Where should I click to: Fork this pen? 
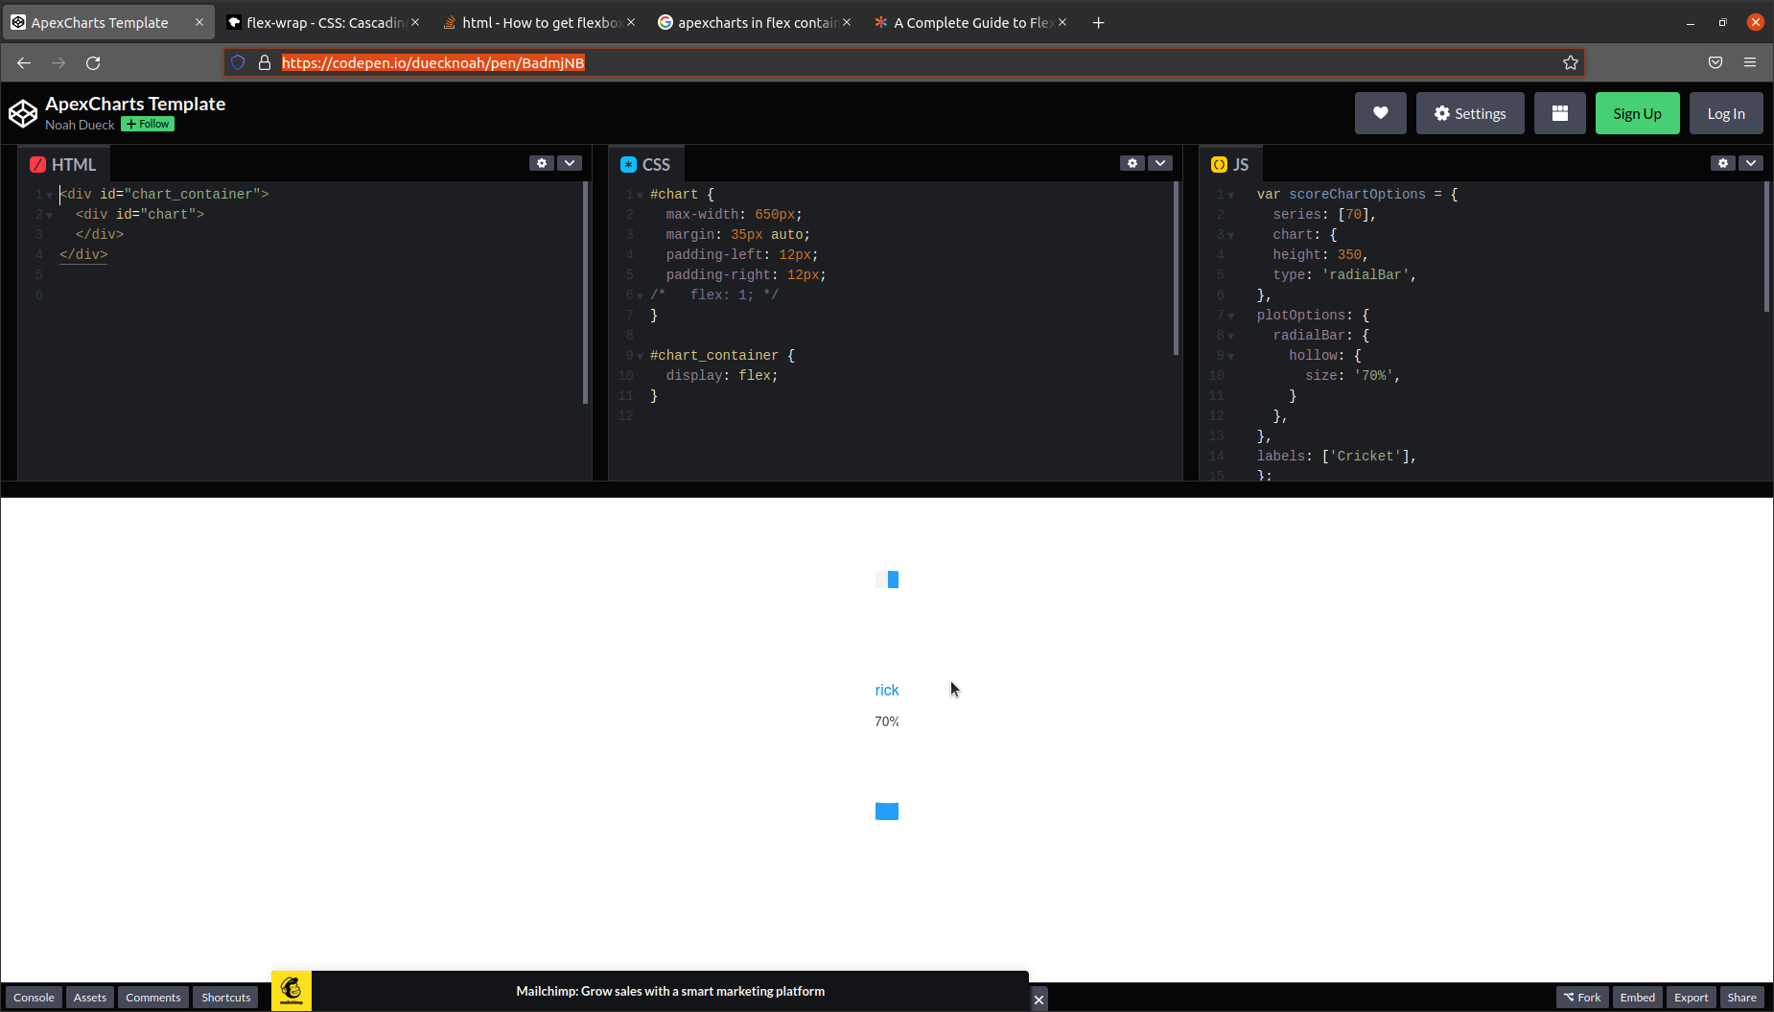1581,997
